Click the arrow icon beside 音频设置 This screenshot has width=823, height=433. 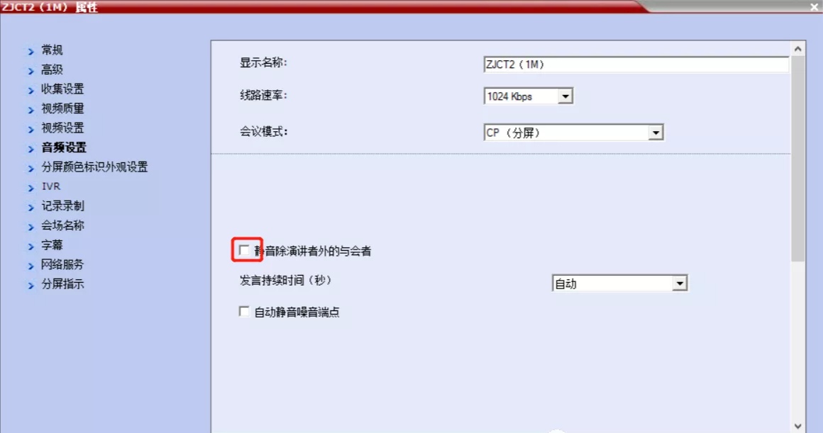(x=31, y=149)
